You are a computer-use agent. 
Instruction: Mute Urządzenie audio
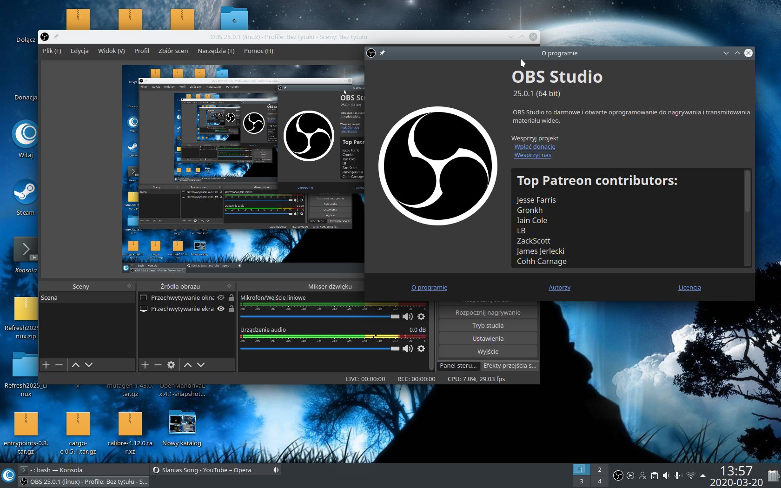[x=408, y=349]
